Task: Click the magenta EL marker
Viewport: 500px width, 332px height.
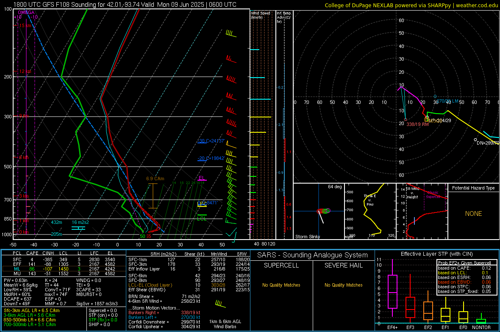Action: click(x=202, y=178)
